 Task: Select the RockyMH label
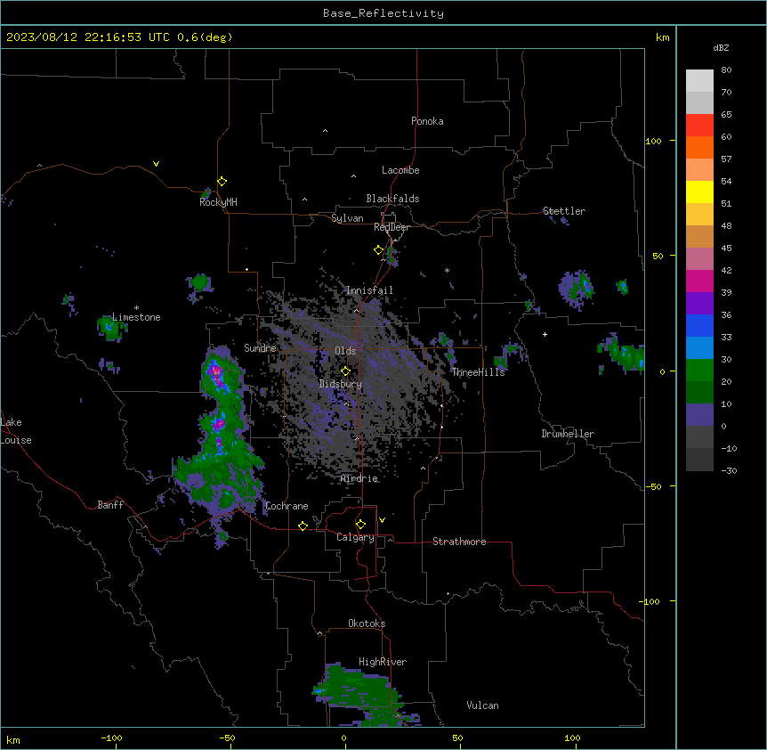[x=218, y=202]
